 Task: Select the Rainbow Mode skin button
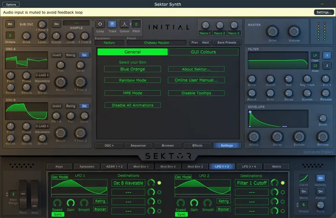click(132, 80)
